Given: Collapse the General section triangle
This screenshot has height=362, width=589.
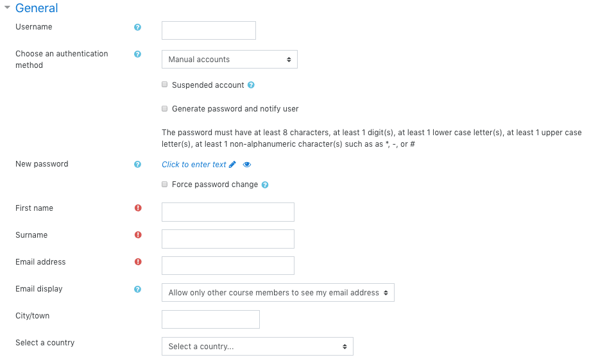Looking at the screenshot, I should (7, 8).
